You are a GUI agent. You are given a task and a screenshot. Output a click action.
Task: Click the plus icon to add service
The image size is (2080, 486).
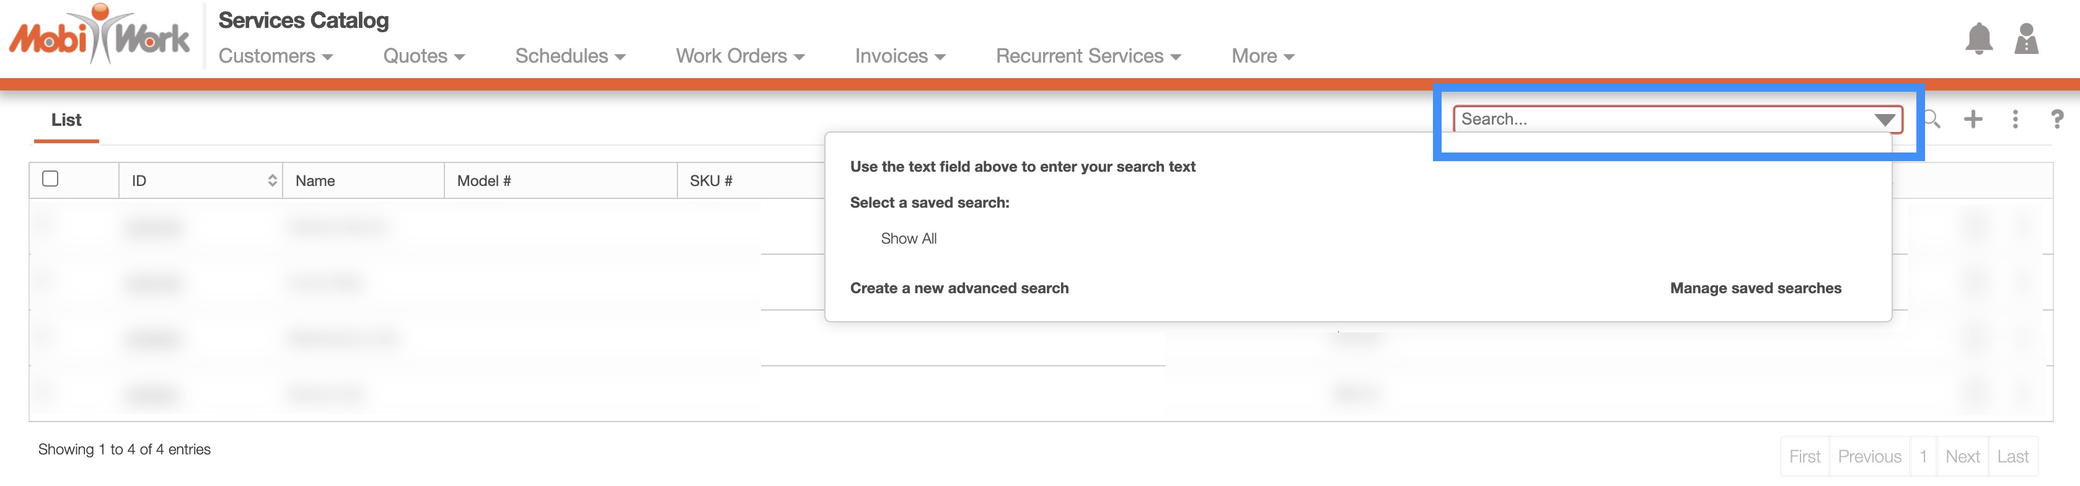click(x=1973, y=120)
